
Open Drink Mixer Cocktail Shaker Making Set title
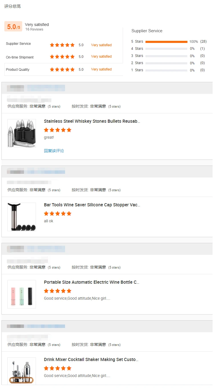(91, 360)
